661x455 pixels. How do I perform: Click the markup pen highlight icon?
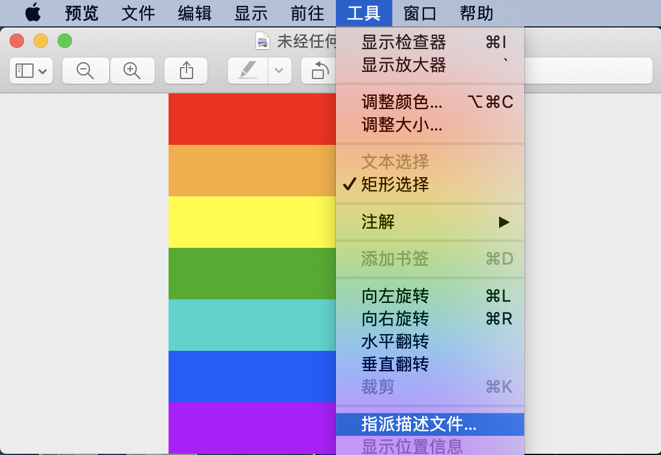coord(248,71)
